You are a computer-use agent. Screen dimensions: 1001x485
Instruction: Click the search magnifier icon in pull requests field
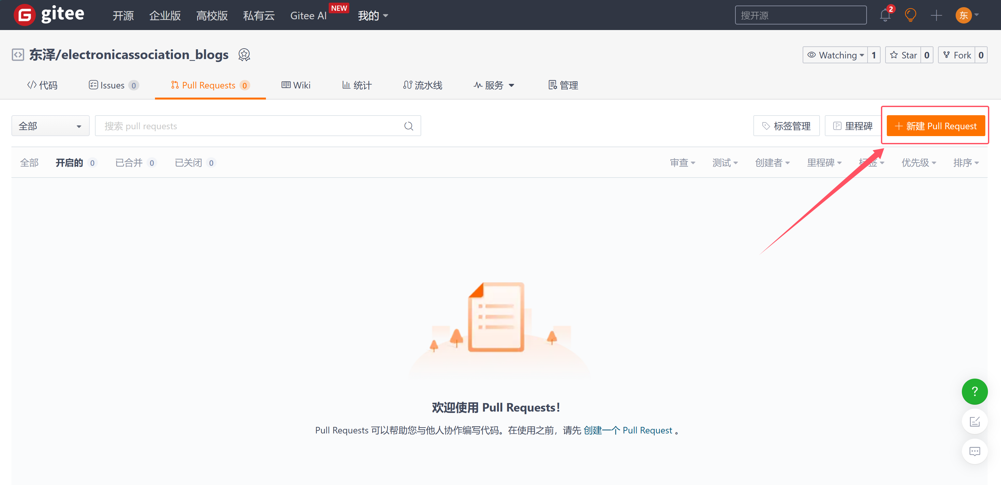point(408,126)
